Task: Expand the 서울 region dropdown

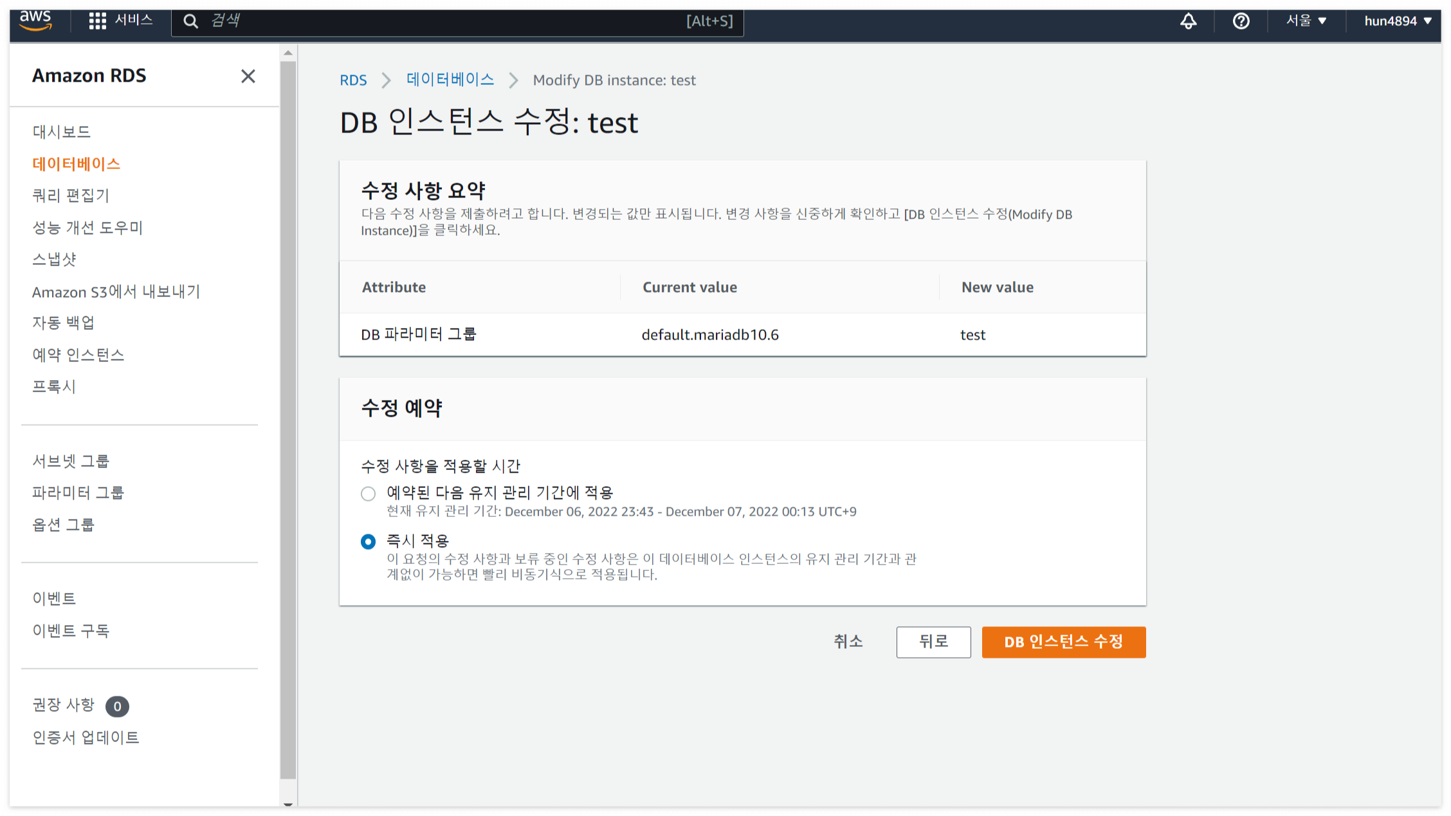Action: pyautogui.click(x=1306, y=21)
